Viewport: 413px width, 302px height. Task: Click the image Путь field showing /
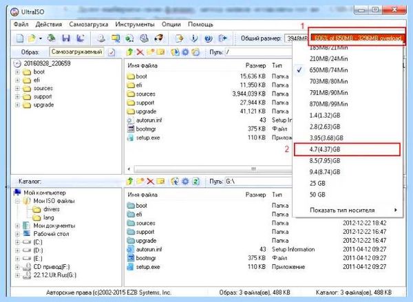tap(258, 52)
